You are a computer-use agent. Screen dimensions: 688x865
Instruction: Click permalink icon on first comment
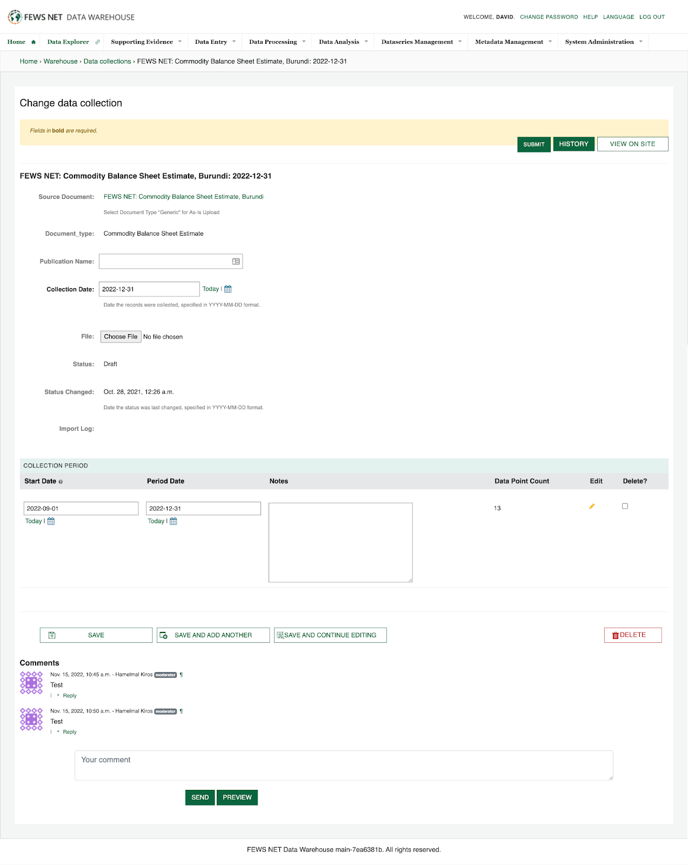(x=181, y=675)
